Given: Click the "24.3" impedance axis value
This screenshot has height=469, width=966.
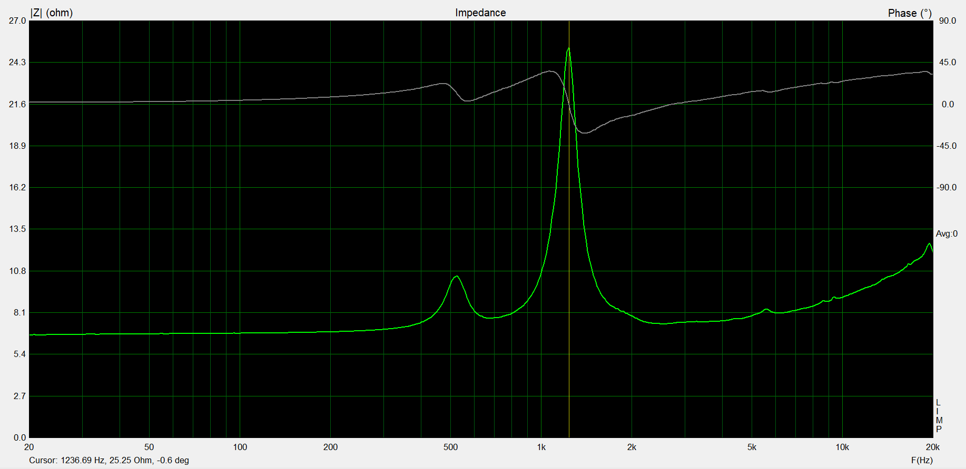Looking at the screenshot, I should pos(17,63).
